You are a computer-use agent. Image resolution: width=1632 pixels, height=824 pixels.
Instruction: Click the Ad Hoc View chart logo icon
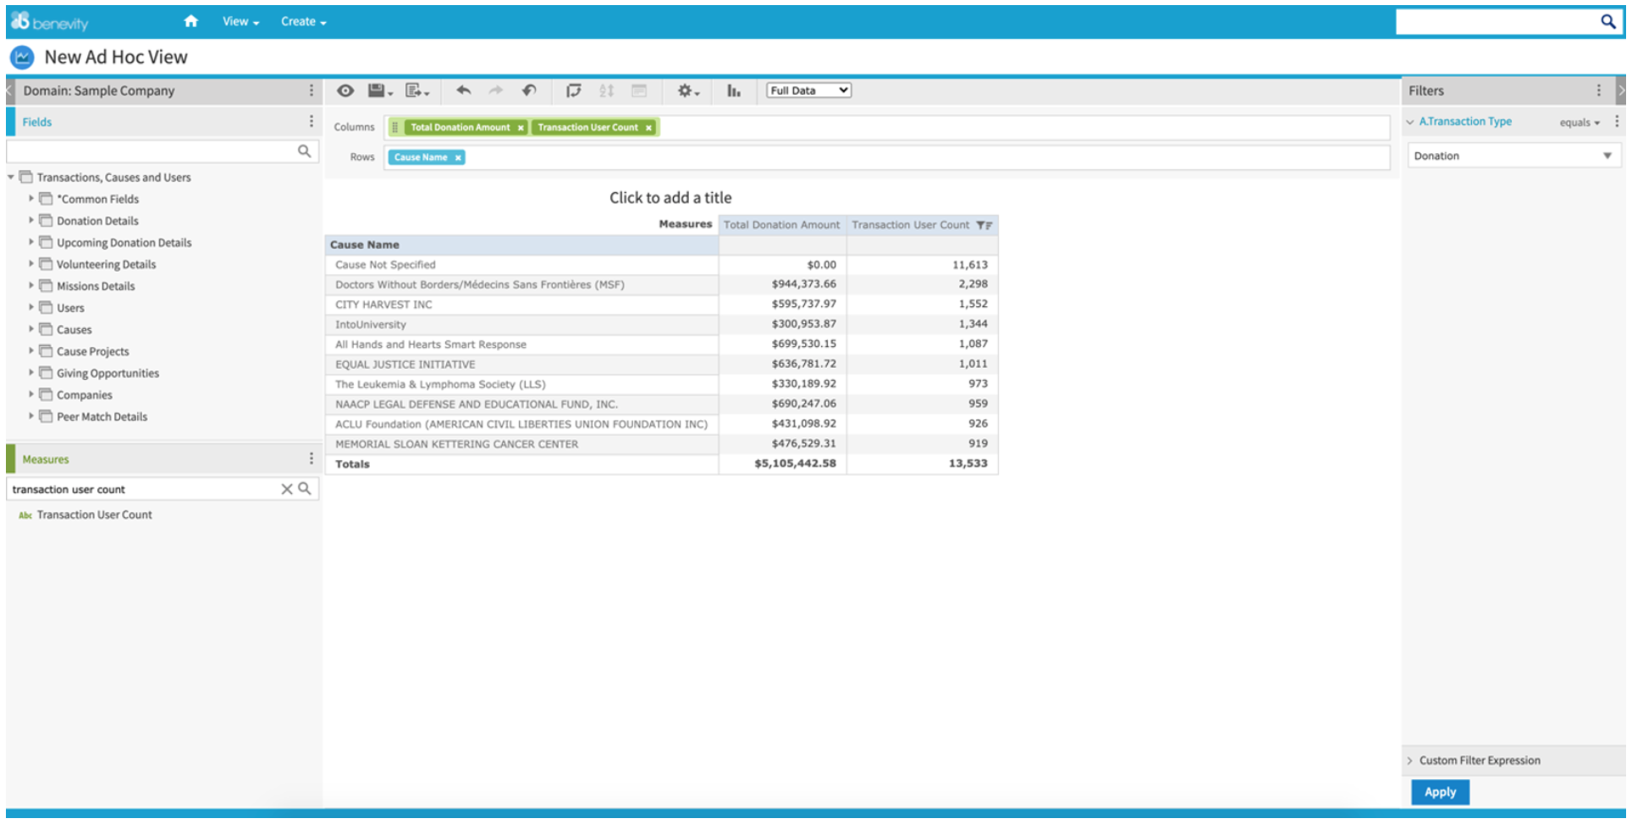coord(22,58)
